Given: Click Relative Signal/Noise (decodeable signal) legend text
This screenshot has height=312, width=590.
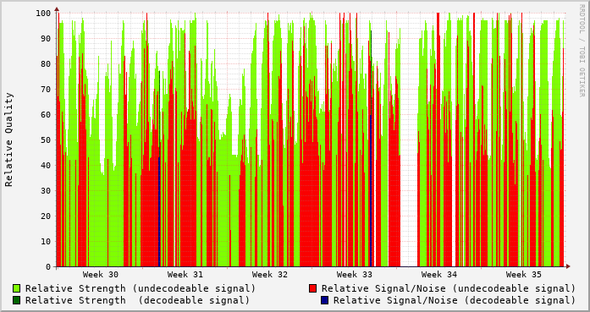Looking at the screenshot, I should pyautogui.click(x=455, y=300).
